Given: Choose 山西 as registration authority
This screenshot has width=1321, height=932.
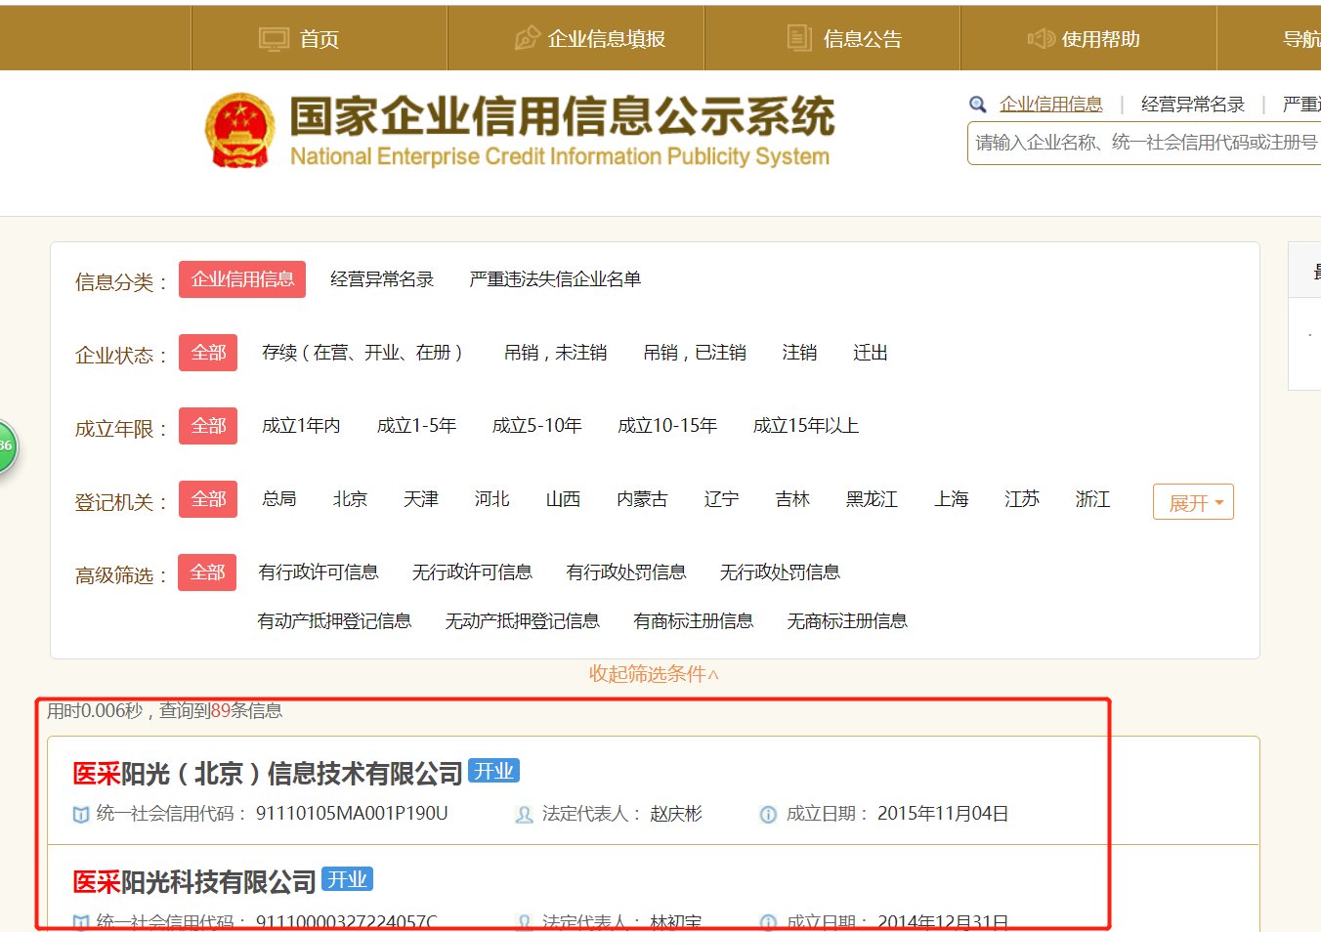Looking at the screenshot, I should [x=563, y=499].
